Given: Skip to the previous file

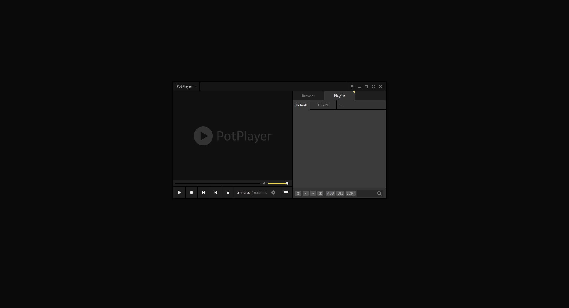Looking at the screenshot, I should (x=204, y=192).
